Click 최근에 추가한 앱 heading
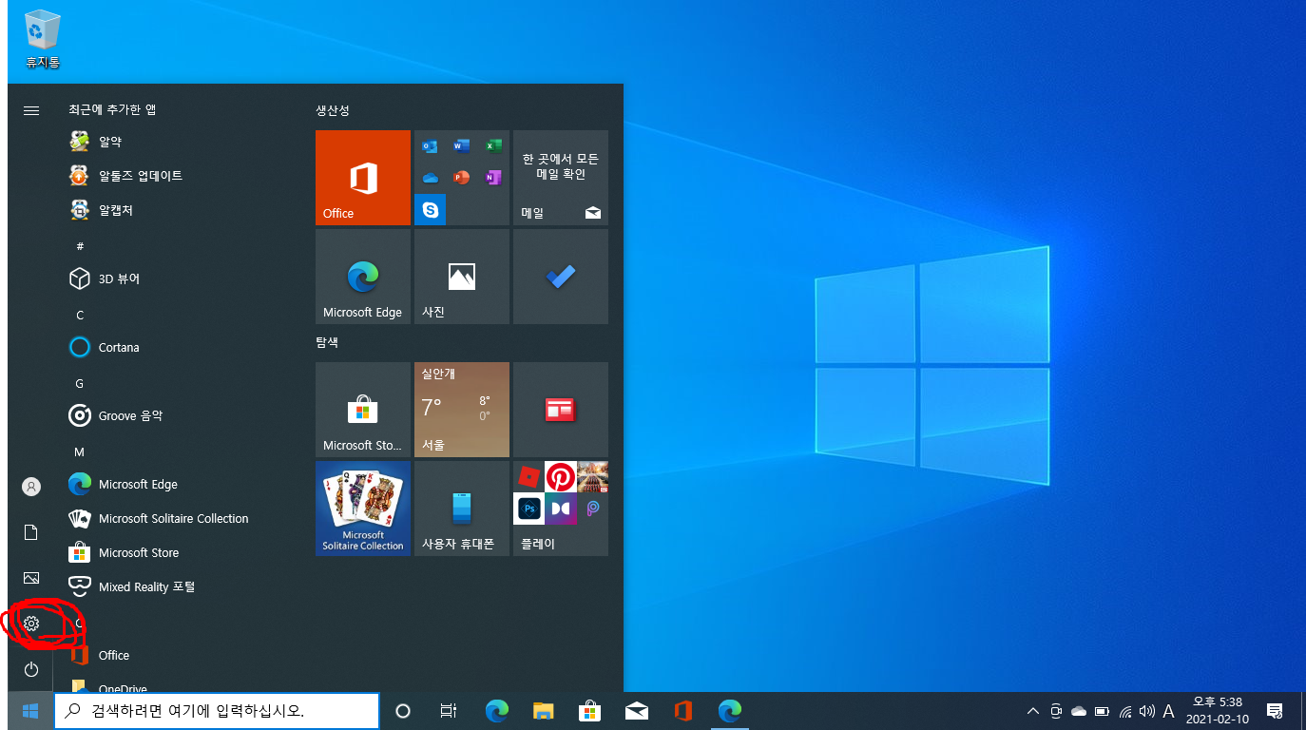Screen dimensions: 1306x730 pyautogui.click(x=112, y=109)
